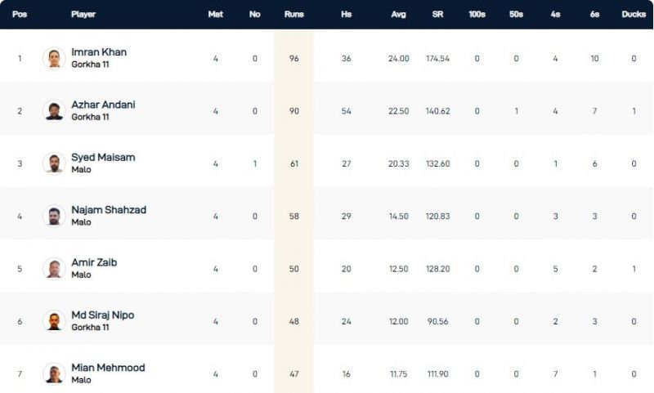Image resolution: width=654 pixels, height=393 pixels.
Task: Click Md Siraj Nipo's avatar image
Action: (x=54, y=321)
